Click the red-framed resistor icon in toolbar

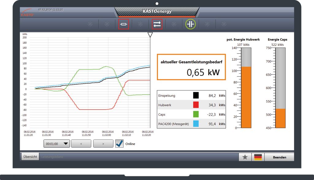[x=124, y=24]
